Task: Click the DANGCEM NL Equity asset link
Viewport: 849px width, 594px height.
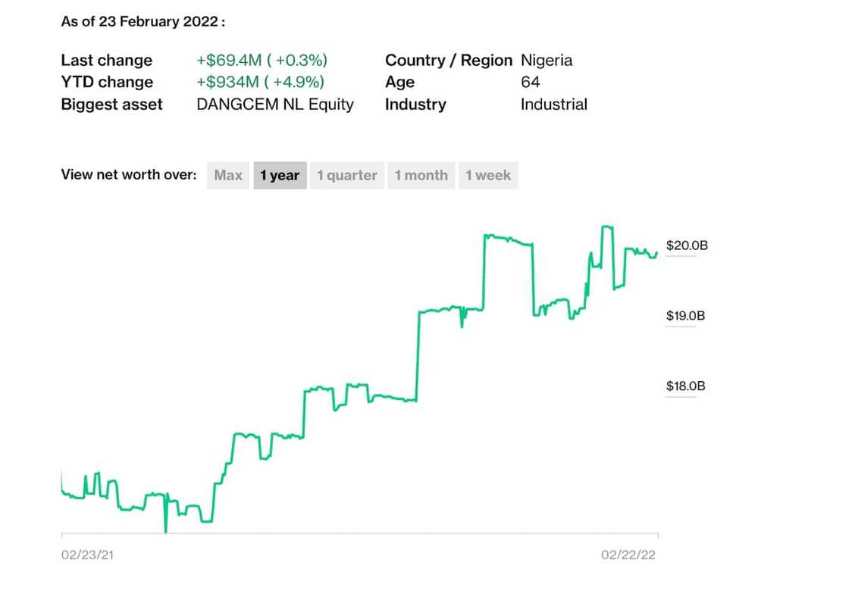Action: [276, 105]
